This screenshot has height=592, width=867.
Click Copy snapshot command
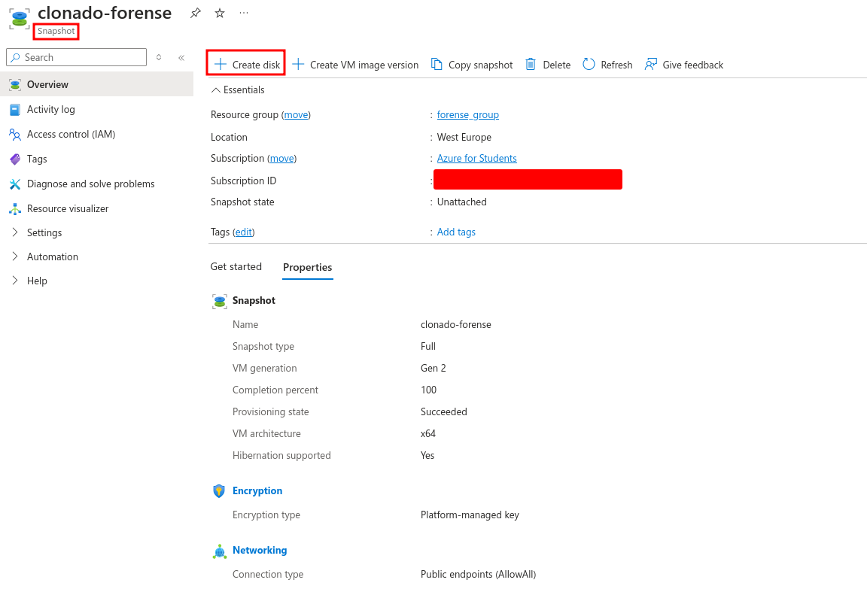(x=472, y=65)
